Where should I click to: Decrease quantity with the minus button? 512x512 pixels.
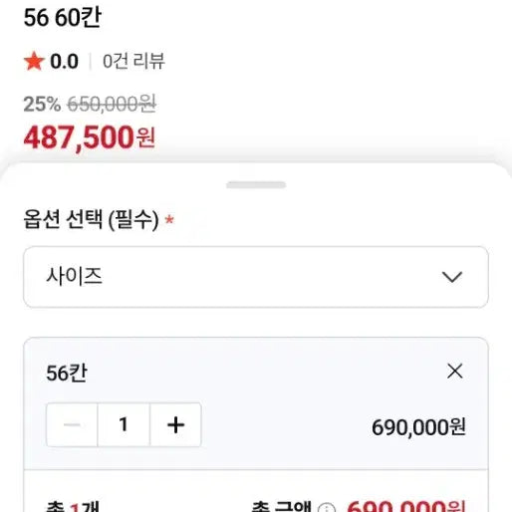(72, 424)
